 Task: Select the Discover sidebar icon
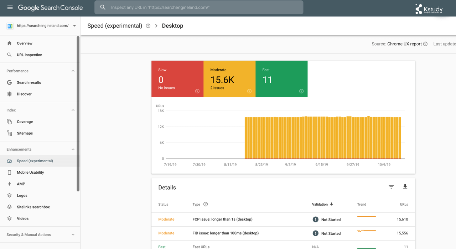[x=10, y=94]
